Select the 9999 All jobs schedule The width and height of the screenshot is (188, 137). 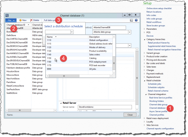(79, 69)
